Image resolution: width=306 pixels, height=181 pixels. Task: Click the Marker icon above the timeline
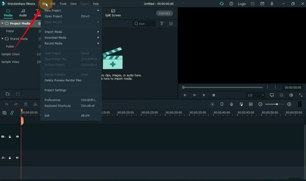point(222,104)
